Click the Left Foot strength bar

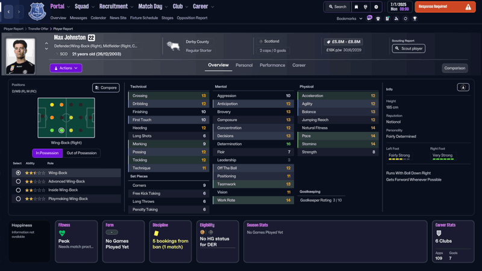[x=399, y=159]
